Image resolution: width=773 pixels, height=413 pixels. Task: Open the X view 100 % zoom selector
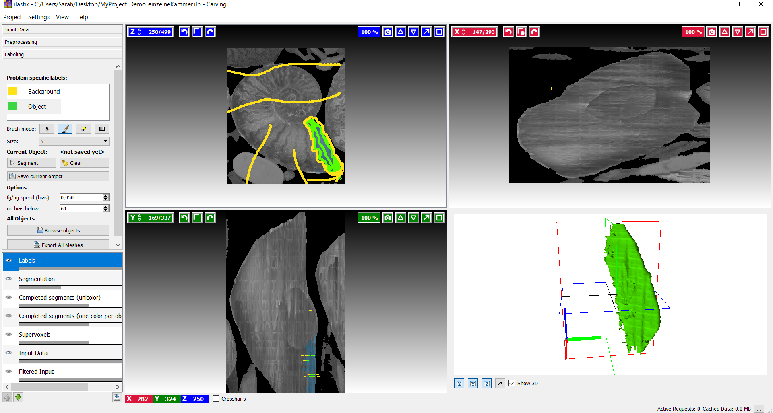tap(693, 32)
